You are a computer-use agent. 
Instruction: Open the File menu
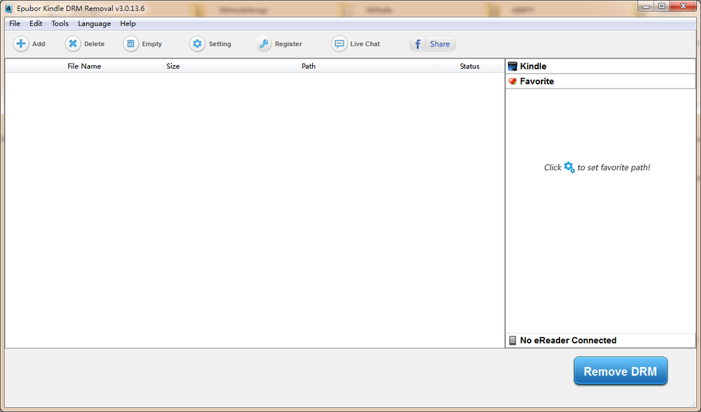click(x=14, y=23)
